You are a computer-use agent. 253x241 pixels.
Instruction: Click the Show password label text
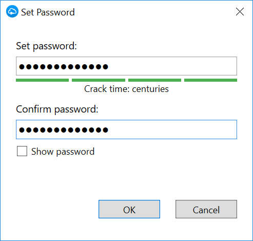click(63, 152)
